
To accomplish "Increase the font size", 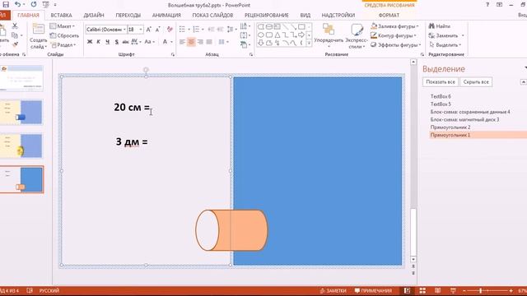I will [148, 30].
